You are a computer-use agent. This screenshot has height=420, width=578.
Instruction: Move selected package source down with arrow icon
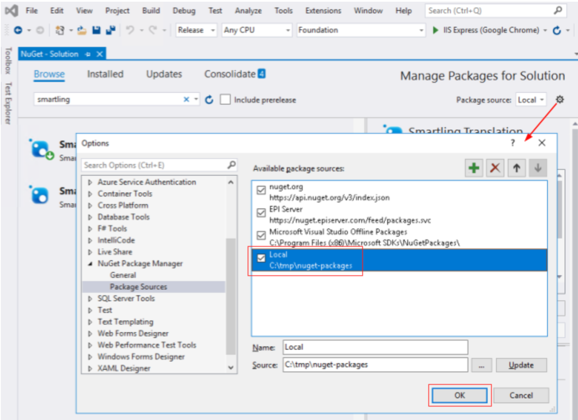[x=537, y=168]
